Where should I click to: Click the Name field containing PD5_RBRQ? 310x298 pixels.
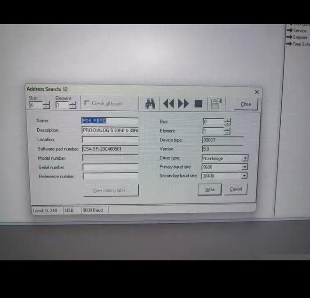[x=110, y=121]
